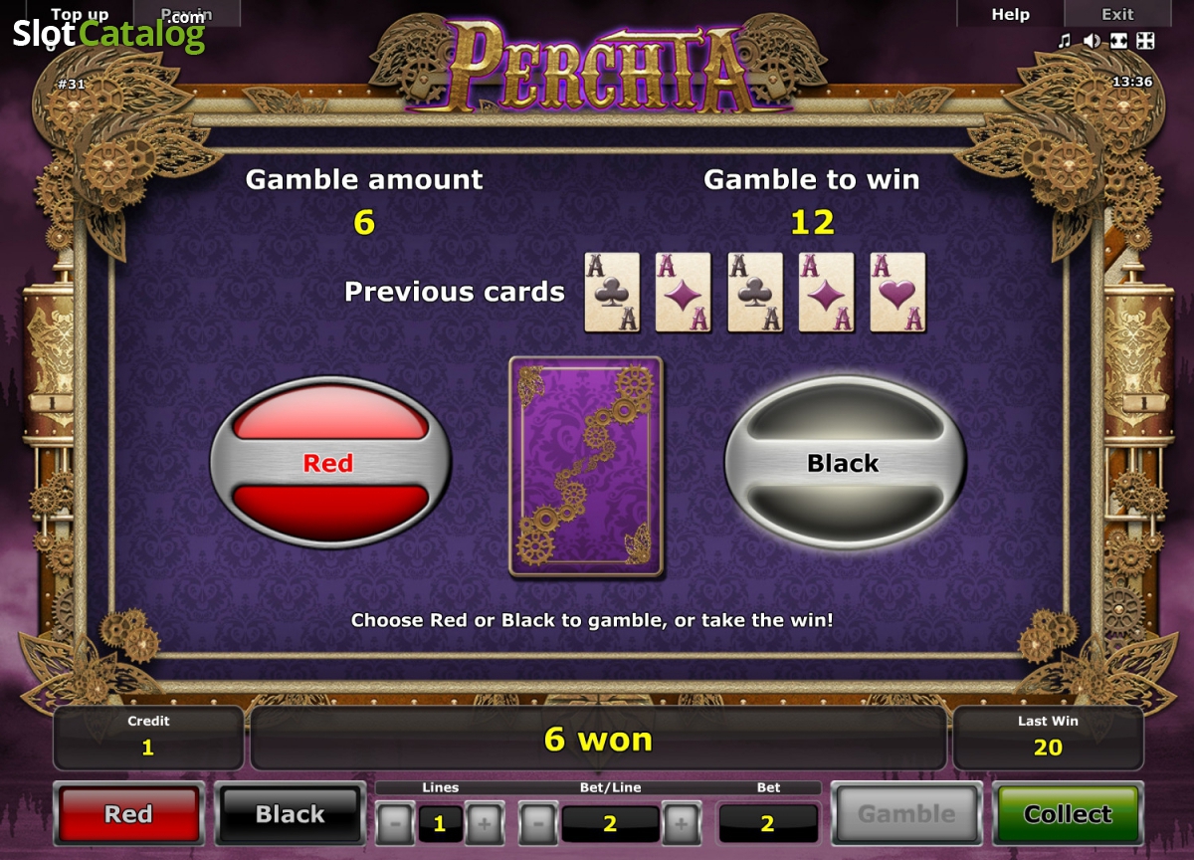Toggle music with the note icon
Viewport: 1194px width, 860px height.
point(1065,41)
